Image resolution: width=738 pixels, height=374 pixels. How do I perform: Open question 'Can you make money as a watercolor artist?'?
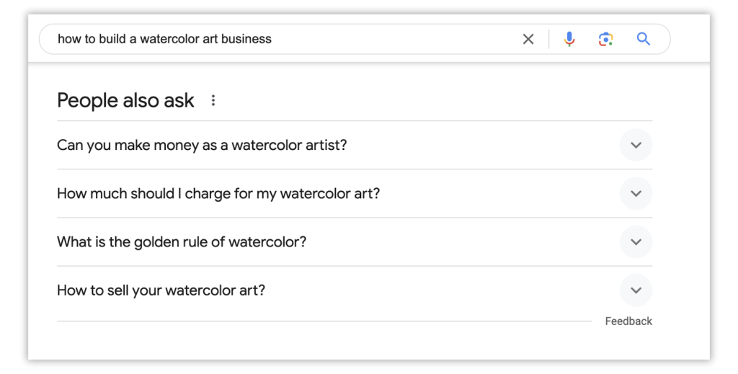(x=202, y=145)
